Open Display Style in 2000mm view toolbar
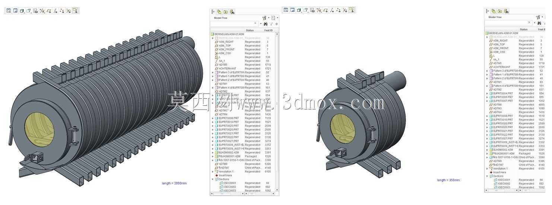Screen dimensions: 552x205 (x=22, y=11)
